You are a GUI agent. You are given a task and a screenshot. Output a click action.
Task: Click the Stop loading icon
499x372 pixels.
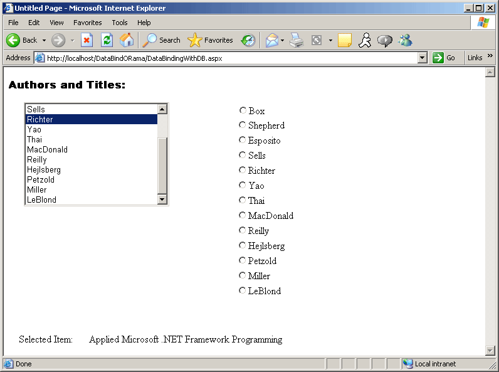click(87, 40)
